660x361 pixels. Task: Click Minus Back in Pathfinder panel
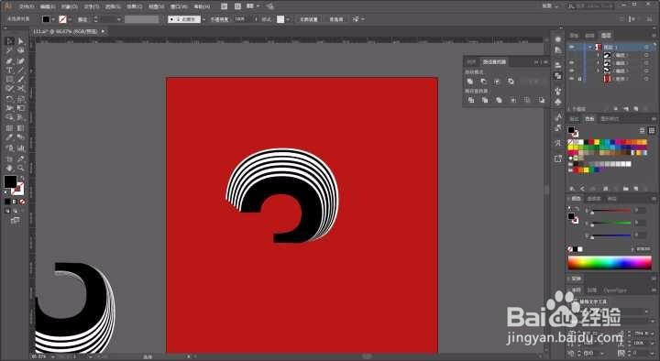(x=542, y=100)
